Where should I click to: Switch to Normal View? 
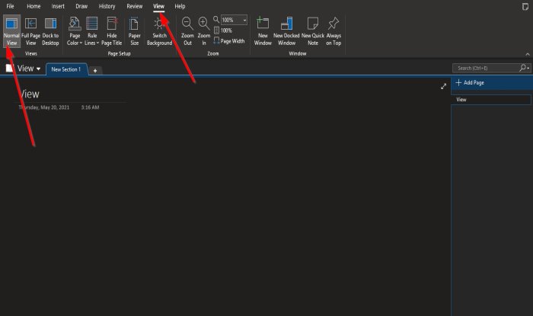coord(11,31)
